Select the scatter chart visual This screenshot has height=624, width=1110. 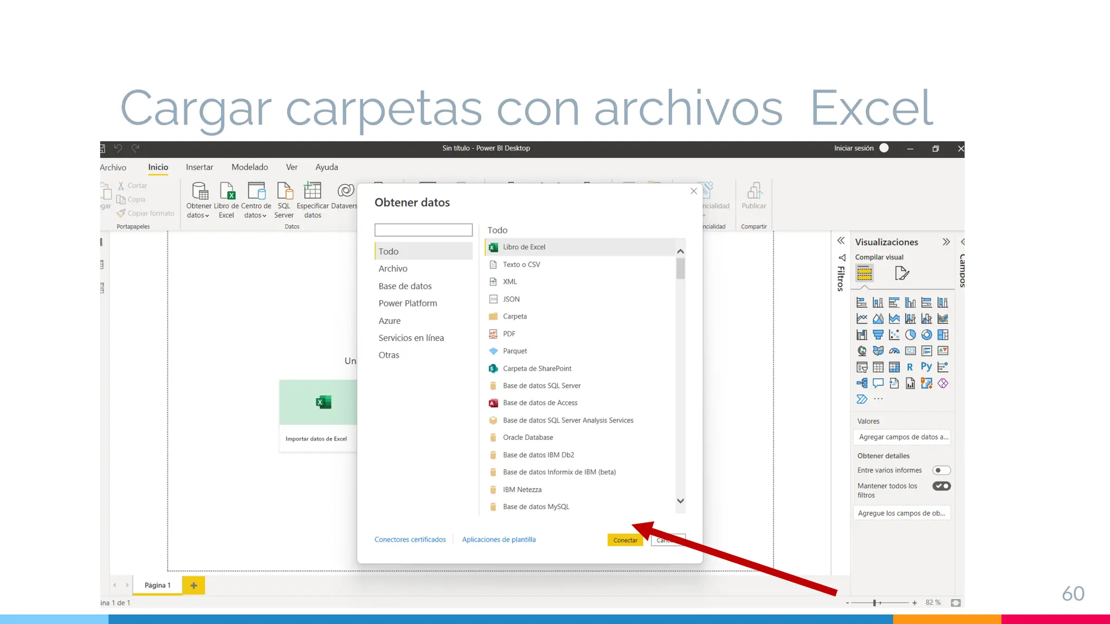click(x=894, y=335)
